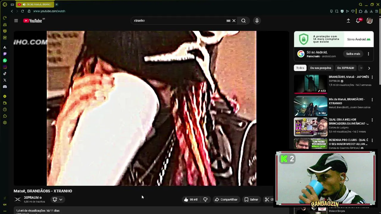381x214 pixels.
Task: Open the Easy Setup sliders icon
Action: click(377, 11)
